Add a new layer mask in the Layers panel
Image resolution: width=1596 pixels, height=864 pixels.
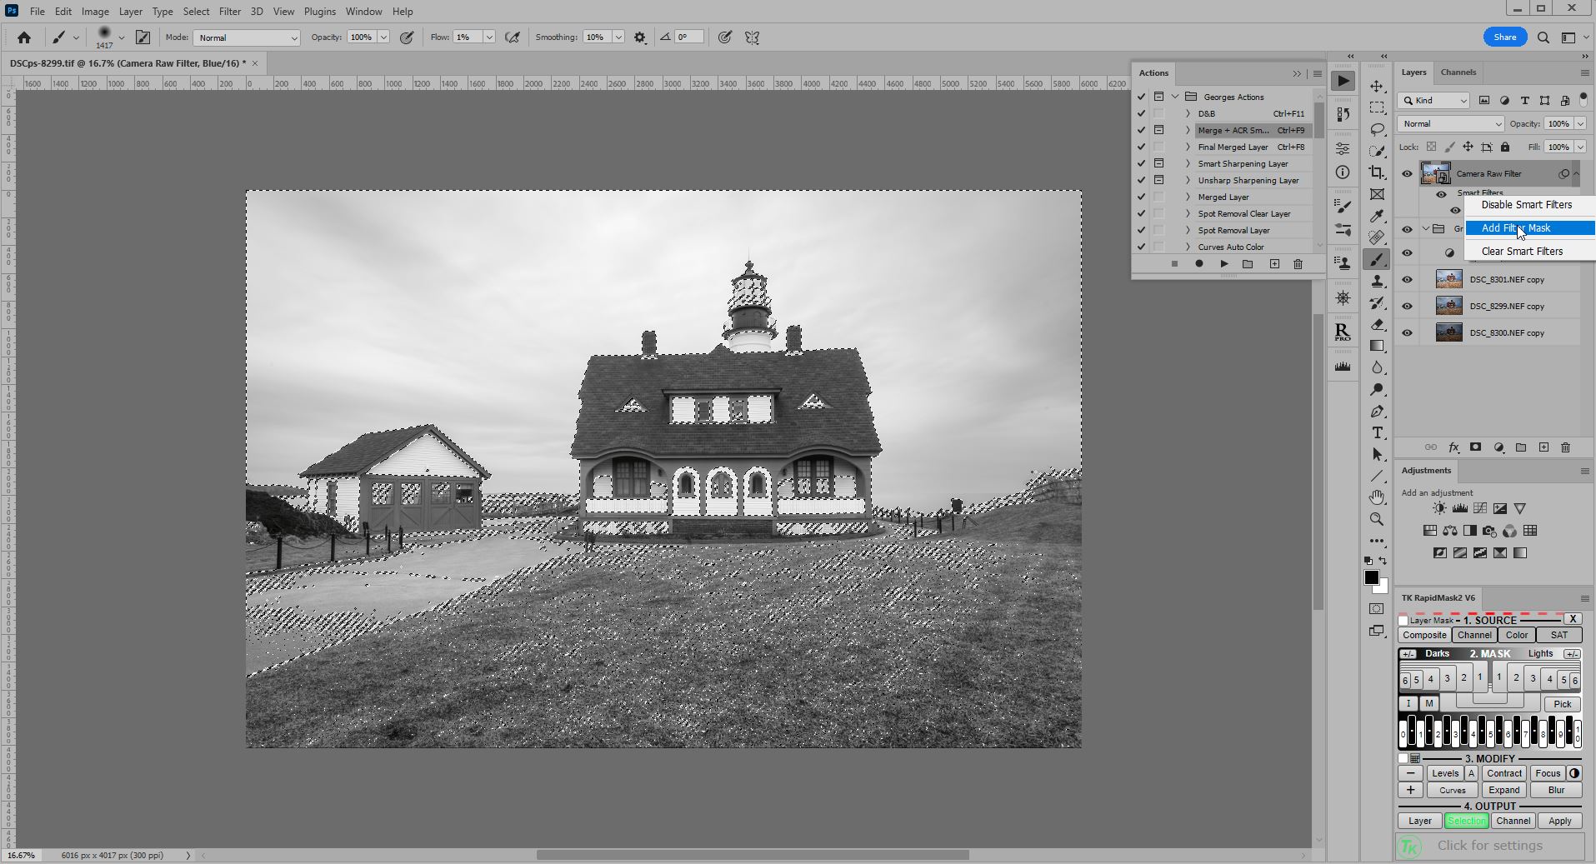coord(1475,447)
